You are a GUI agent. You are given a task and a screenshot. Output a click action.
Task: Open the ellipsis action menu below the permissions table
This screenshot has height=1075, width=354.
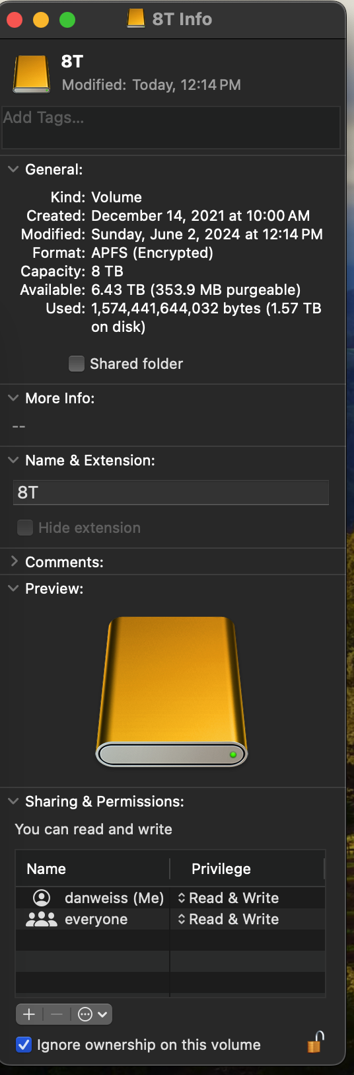point(92,1014)
